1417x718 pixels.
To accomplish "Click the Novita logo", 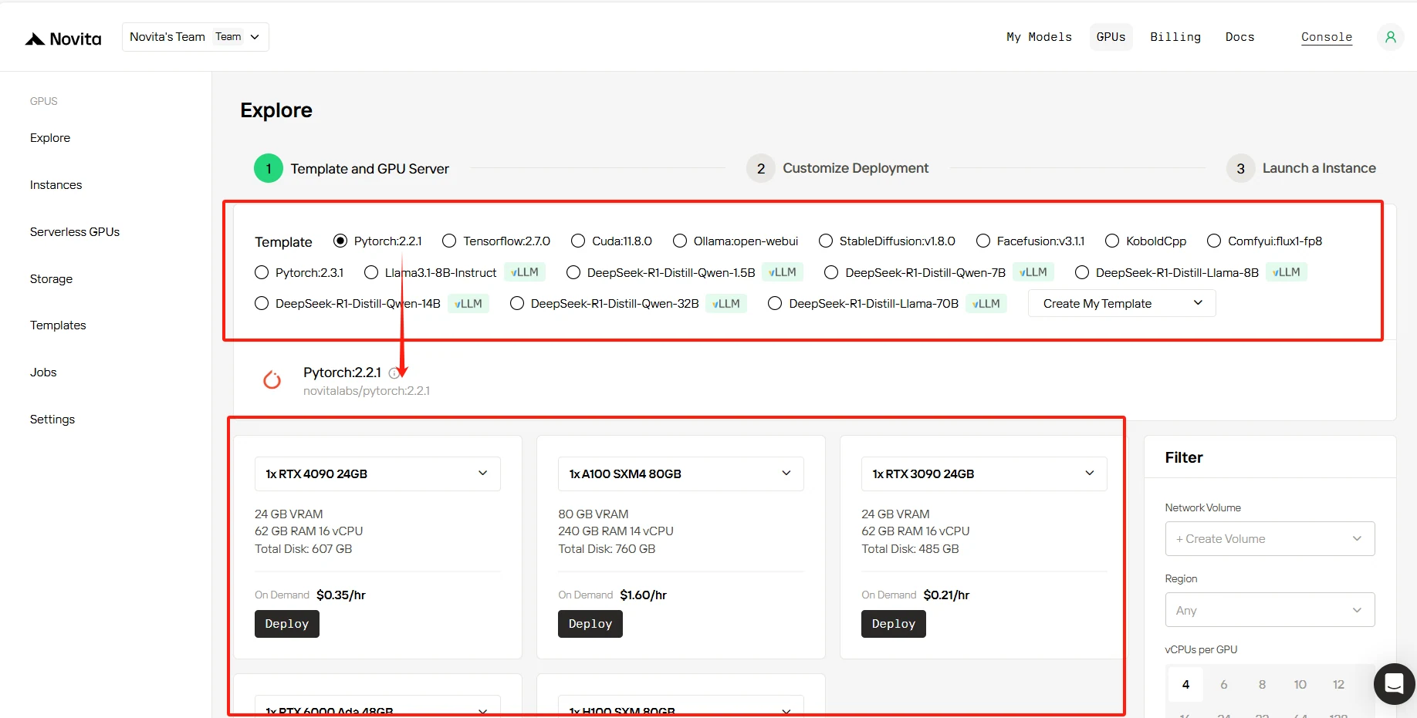I will [x=63, y=39].
